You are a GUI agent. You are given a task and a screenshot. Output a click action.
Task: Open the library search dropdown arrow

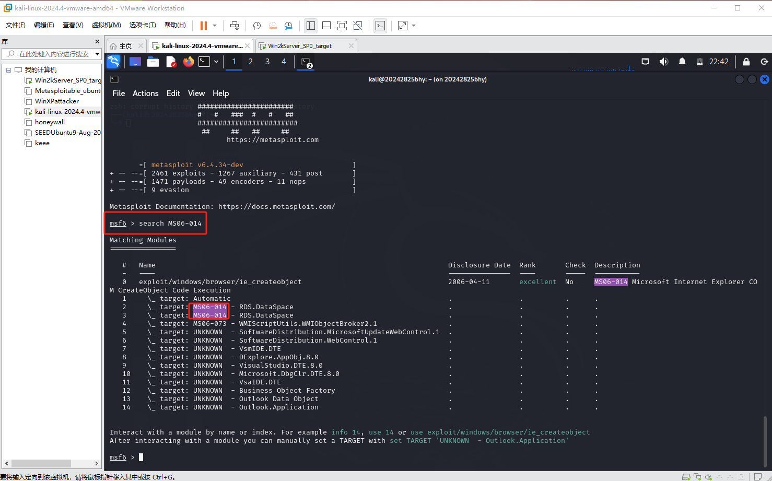(97, 54)
